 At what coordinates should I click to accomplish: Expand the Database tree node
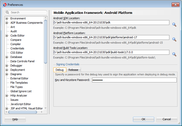(7, 57)
